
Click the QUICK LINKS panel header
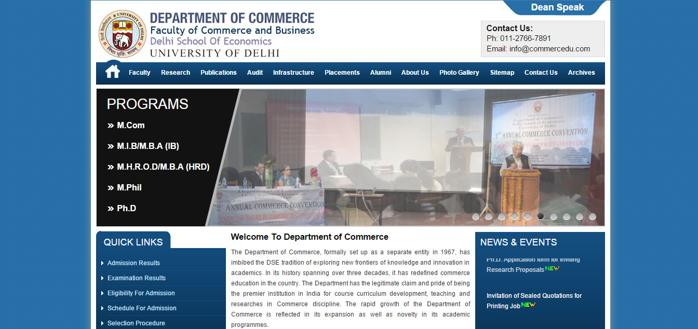133,242
